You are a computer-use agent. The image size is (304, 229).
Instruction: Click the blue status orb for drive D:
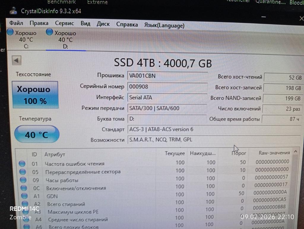(x=50, y=32)
